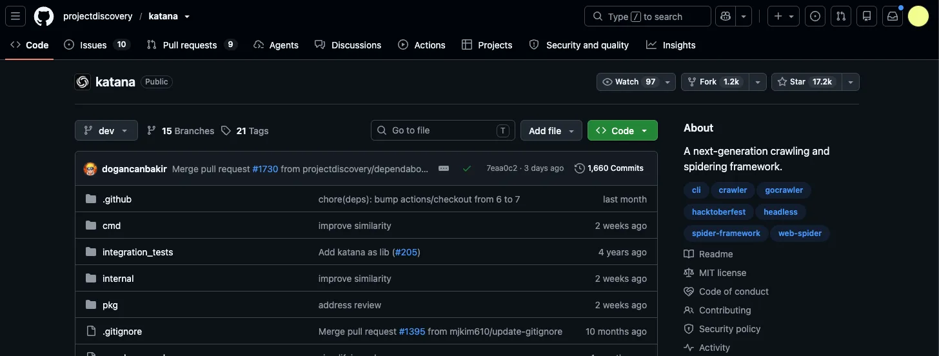939x356 pixels.
Task: View the 1,660 Commits history
Action: [x=609, y=168]
